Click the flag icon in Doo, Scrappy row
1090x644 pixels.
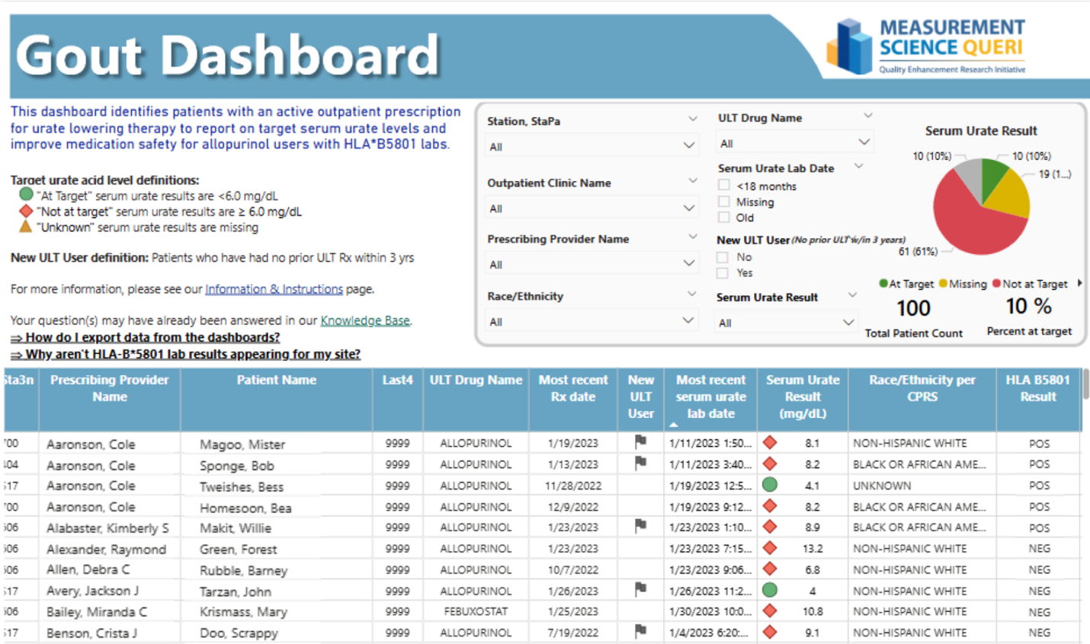click(640, 630)
